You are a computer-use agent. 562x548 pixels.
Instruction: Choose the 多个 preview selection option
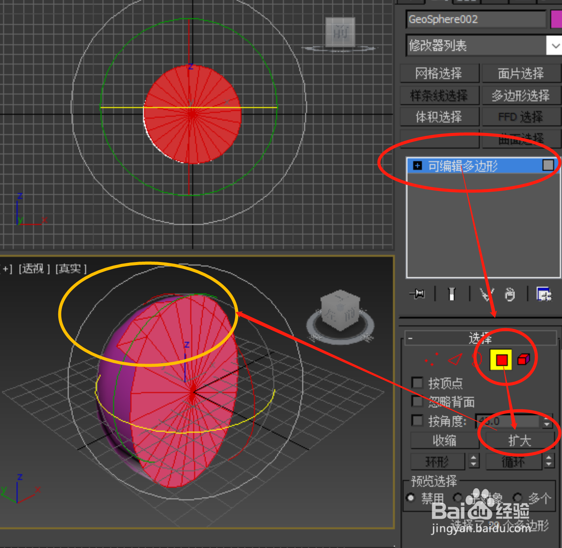pos(518,498)
